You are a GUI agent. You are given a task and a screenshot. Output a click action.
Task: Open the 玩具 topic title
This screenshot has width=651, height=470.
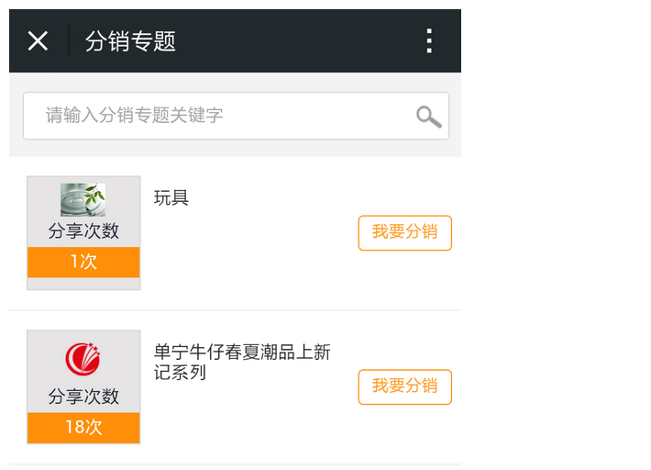pyautogui.click(x=171, y=198)
